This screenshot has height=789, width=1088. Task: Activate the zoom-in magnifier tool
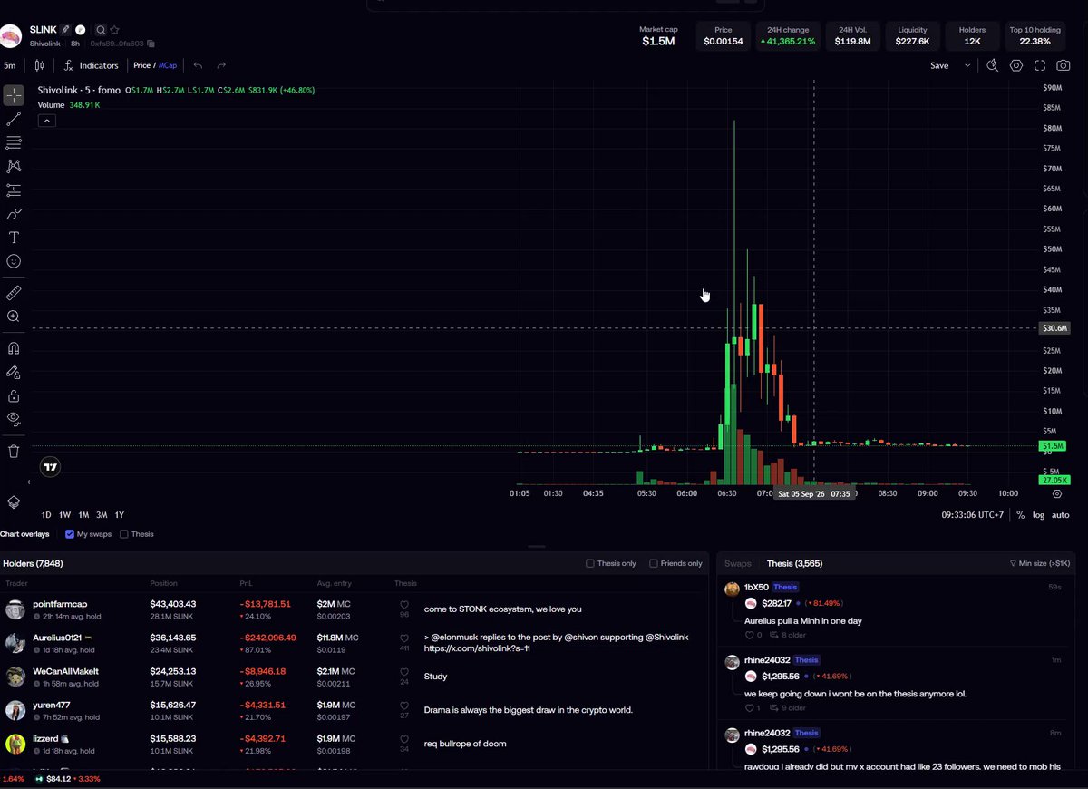(14, 317)
